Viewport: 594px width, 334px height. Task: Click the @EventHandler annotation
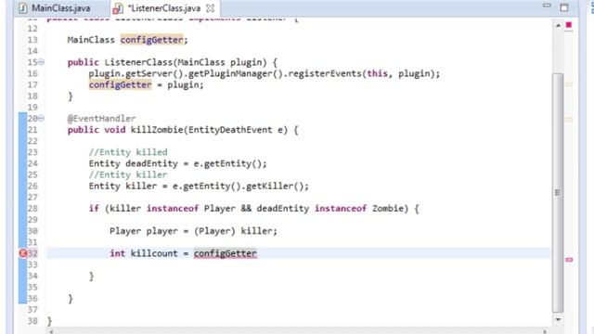click(x=101, y=119)
